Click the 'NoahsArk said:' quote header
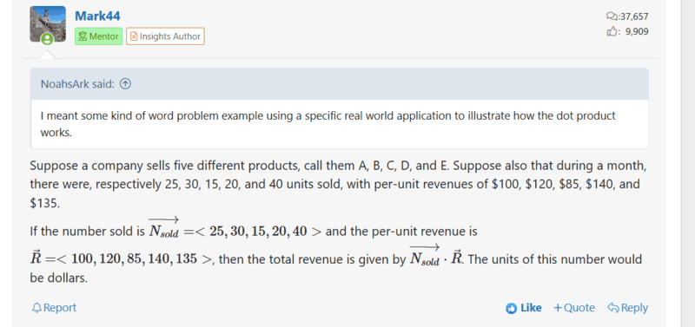The width and height of the screenshot is (695, 327). coord(78,83)
